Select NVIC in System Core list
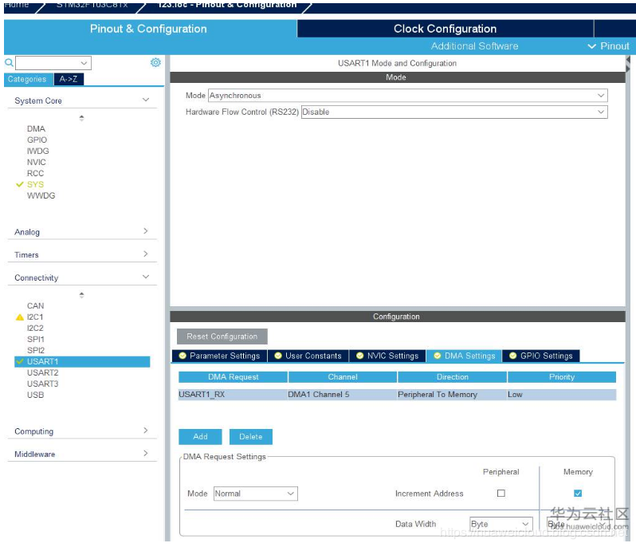This screenshot has width=636, height=547. [x=37, y=162]
